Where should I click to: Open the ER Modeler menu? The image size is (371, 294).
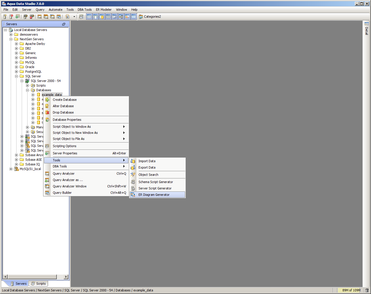click(x=104, y=10)
